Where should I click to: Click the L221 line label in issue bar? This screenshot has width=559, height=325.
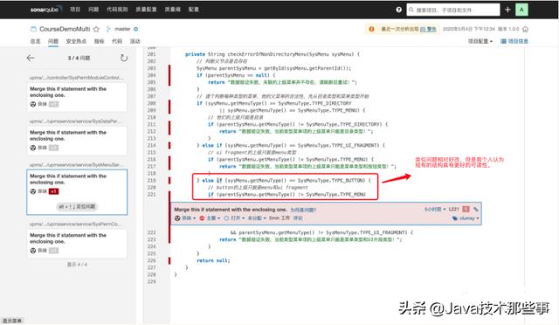(454, 209)
